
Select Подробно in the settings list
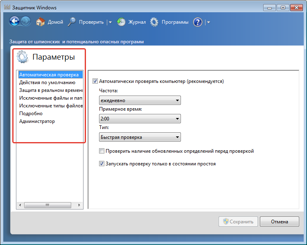tap(50, 114)
